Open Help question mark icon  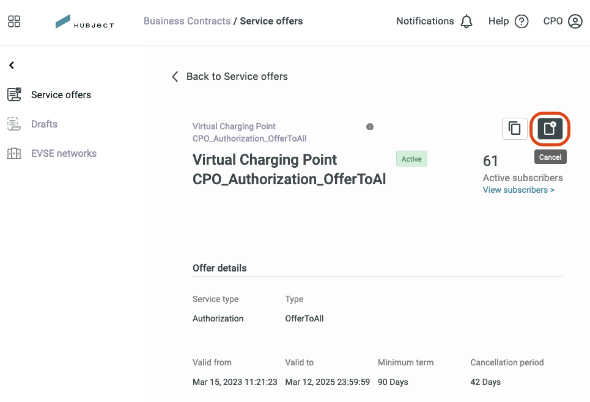(522, 21)
